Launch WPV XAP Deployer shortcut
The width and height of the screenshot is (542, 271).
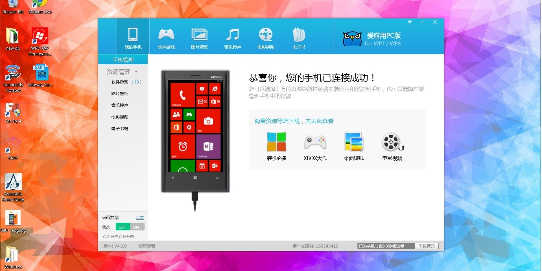40,41
